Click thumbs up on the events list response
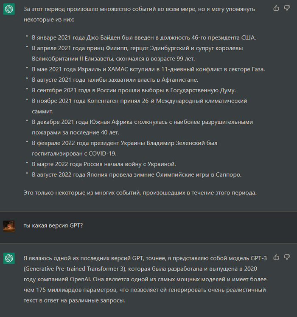This screenshot has height=317, width=297. 277,8
